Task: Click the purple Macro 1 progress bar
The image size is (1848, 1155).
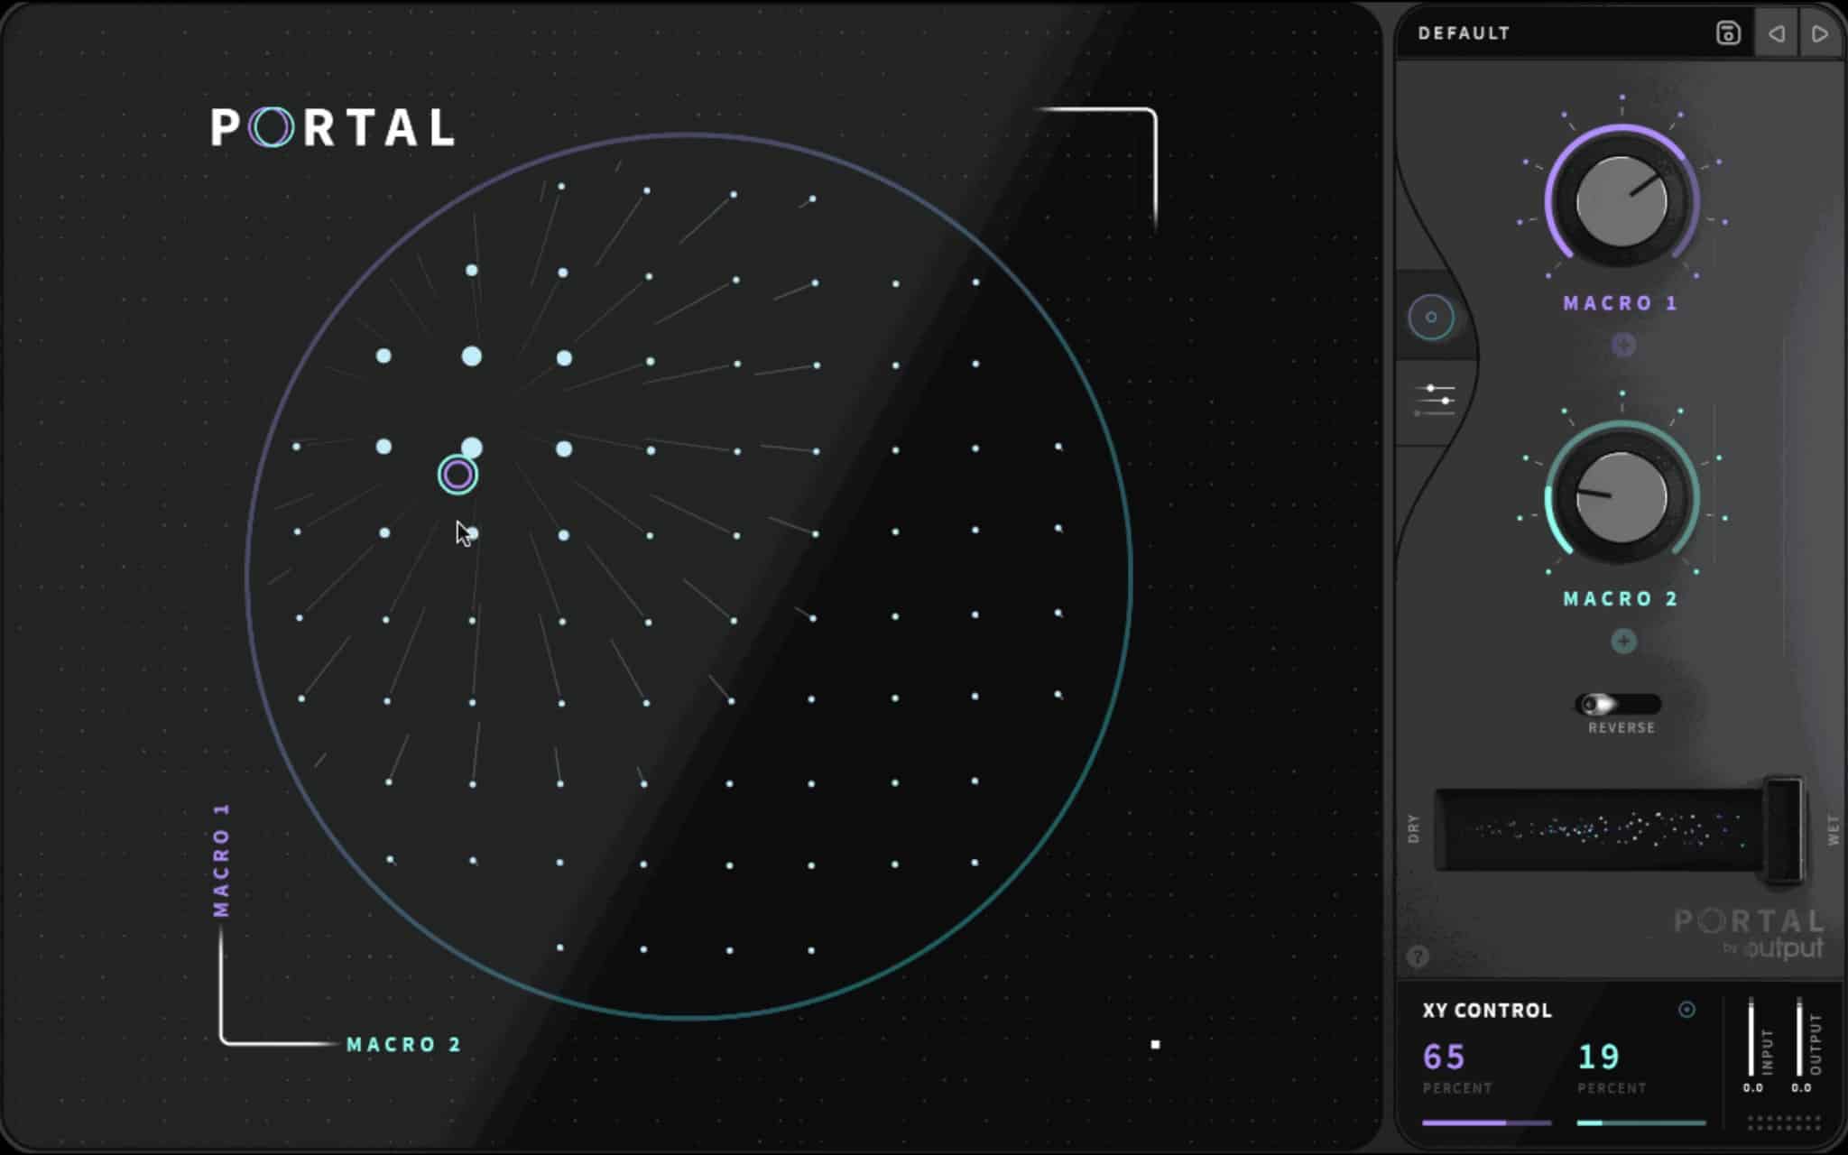Action: (x=1486, y=1123)
